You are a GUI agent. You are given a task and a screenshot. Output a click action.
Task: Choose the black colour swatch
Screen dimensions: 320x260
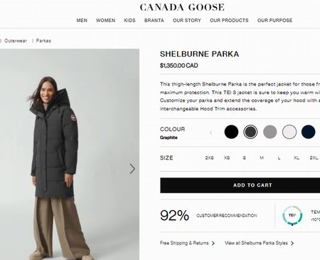[231, 132]
